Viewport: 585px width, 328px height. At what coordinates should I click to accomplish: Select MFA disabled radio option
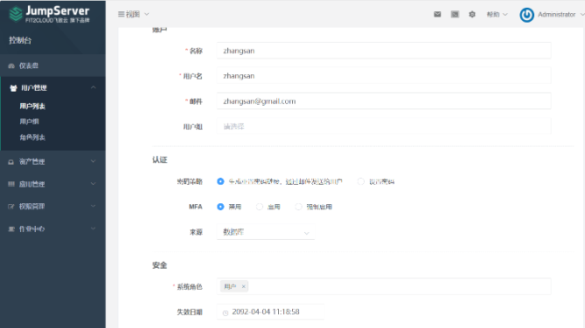(220, 207)
